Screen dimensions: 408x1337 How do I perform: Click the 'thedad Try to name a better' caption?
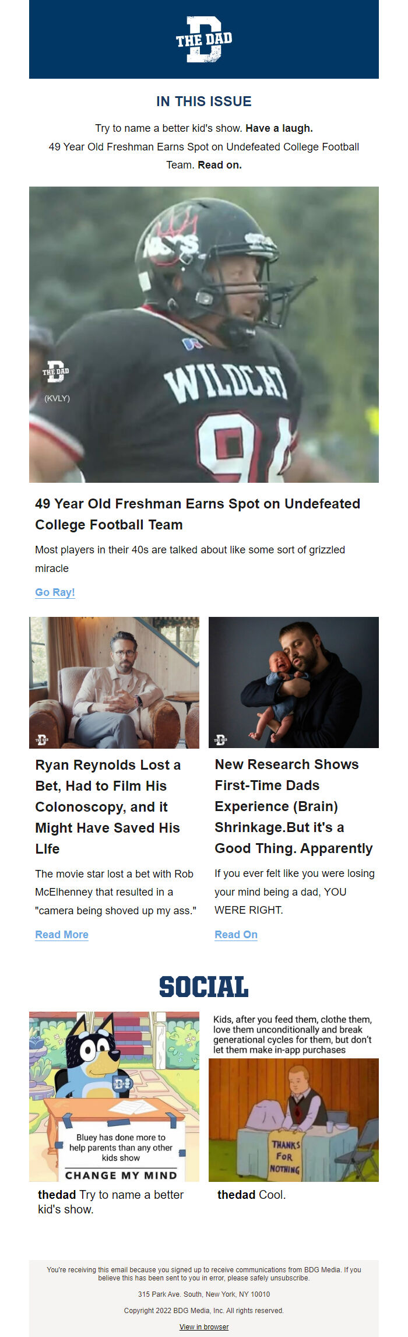coord(111,1202)
